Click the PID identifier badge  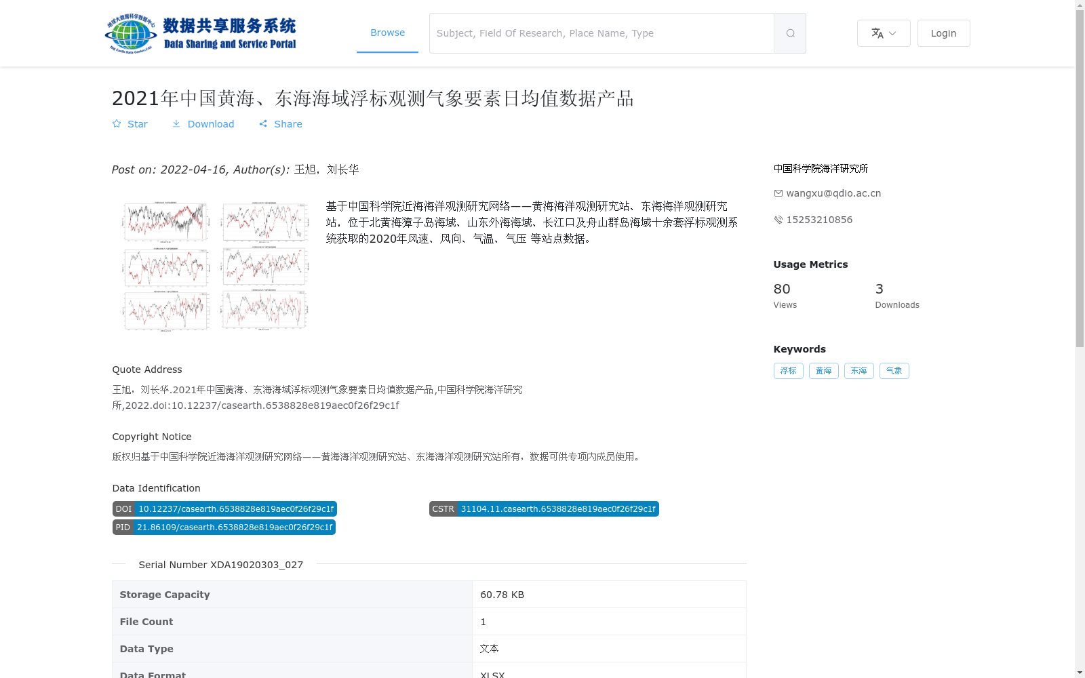click(x=224, y=527)
